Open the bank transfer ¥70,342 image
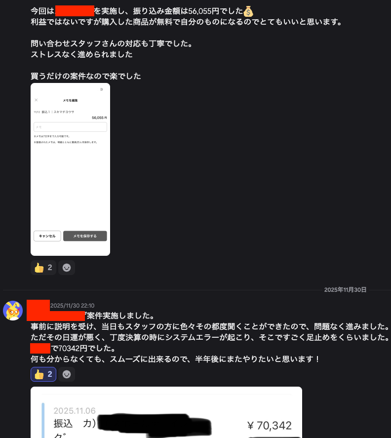Image resolution: width=391 pixels, height=438 pixels. 166,412
